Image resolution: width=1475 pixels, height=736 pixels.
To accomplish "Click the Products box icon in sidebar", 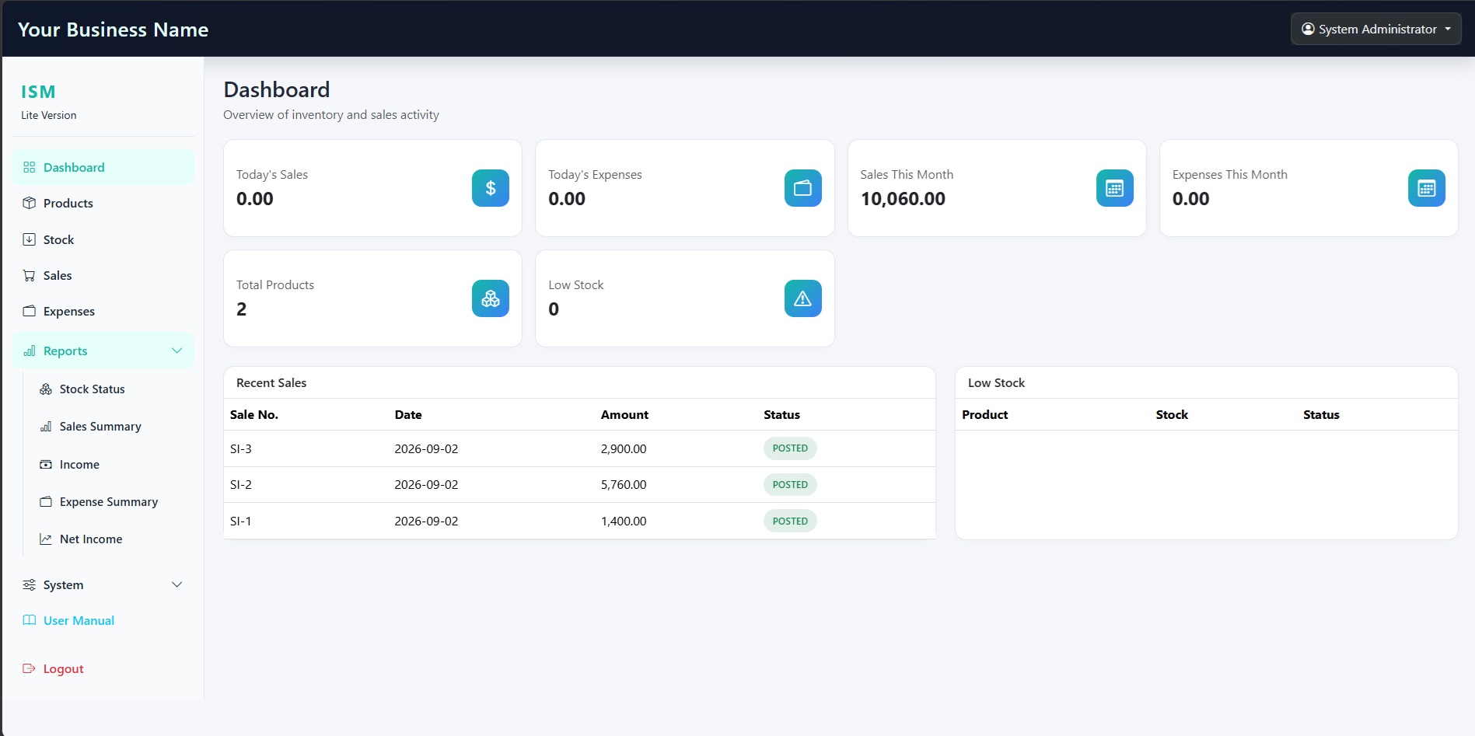I will click(30, 203).
